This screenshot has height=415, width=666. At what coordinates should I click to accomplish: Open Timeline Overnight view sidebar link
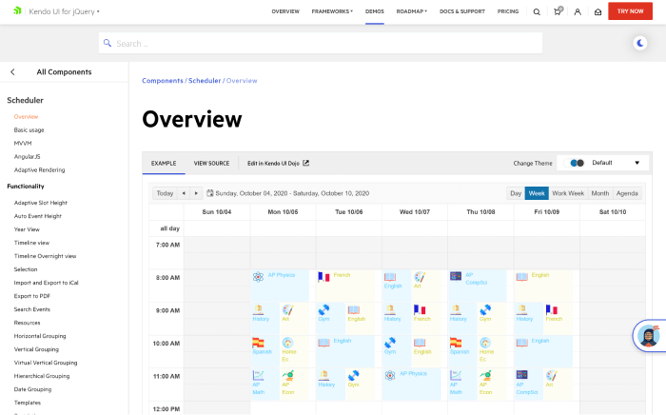[x=45, y=256]
